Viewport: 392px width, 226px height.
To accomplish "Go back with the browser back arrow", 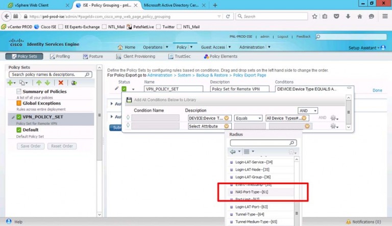I will (x=7, y=16).
